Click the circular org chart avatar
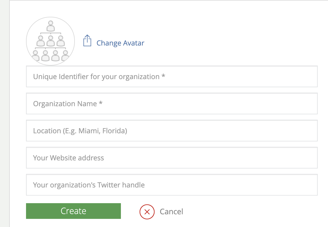 click(50, 41)
